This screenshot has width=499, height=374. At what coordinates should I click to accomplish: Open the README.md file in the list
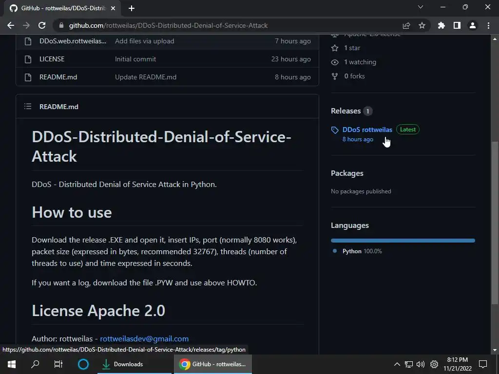point(58,77)
